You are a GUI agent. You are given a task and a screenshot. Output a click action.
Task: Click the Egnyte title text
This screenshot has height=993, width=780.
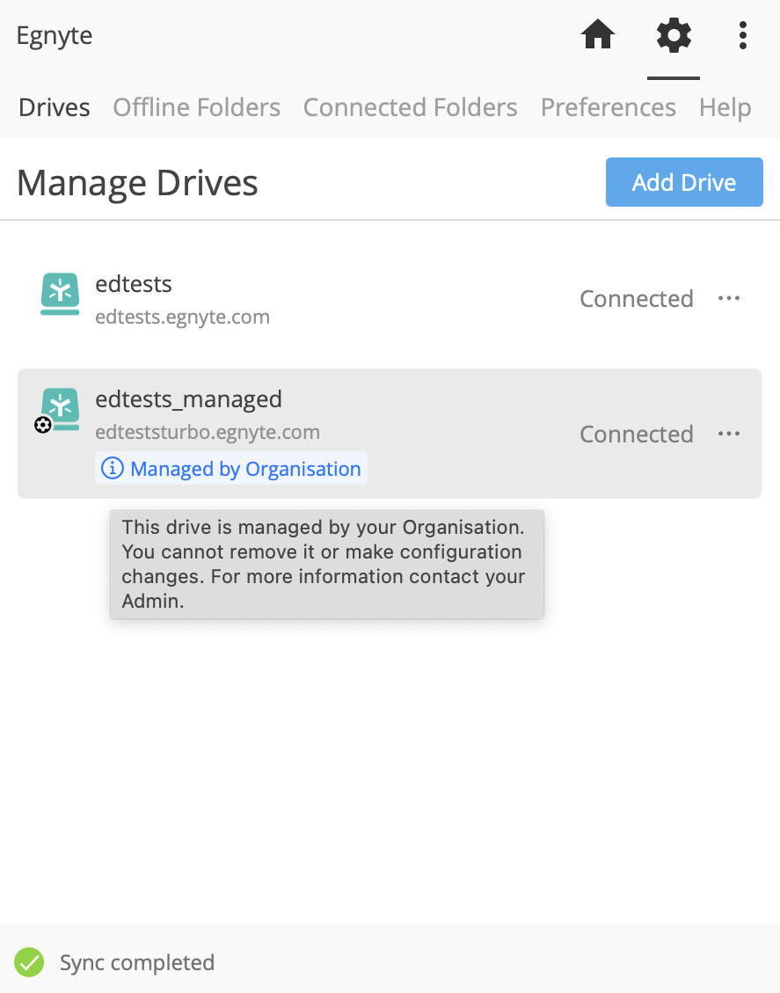[55, 36]
